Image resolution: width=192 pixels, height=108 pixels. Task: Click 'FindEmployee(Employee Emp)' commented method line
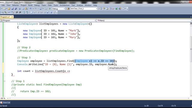63,85
